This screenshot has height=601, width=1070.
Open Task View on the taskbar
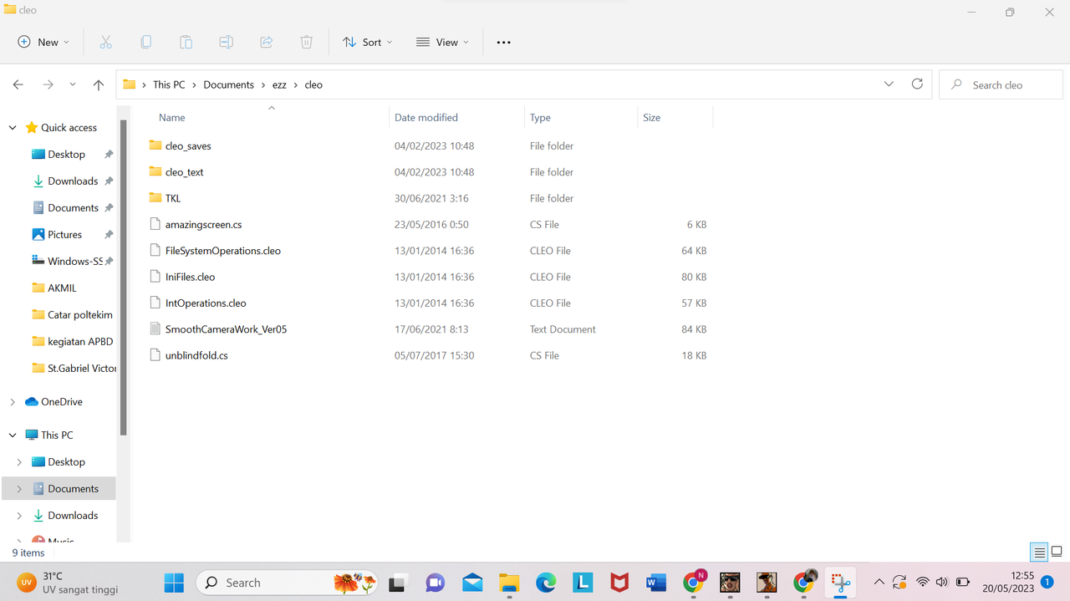397,582
